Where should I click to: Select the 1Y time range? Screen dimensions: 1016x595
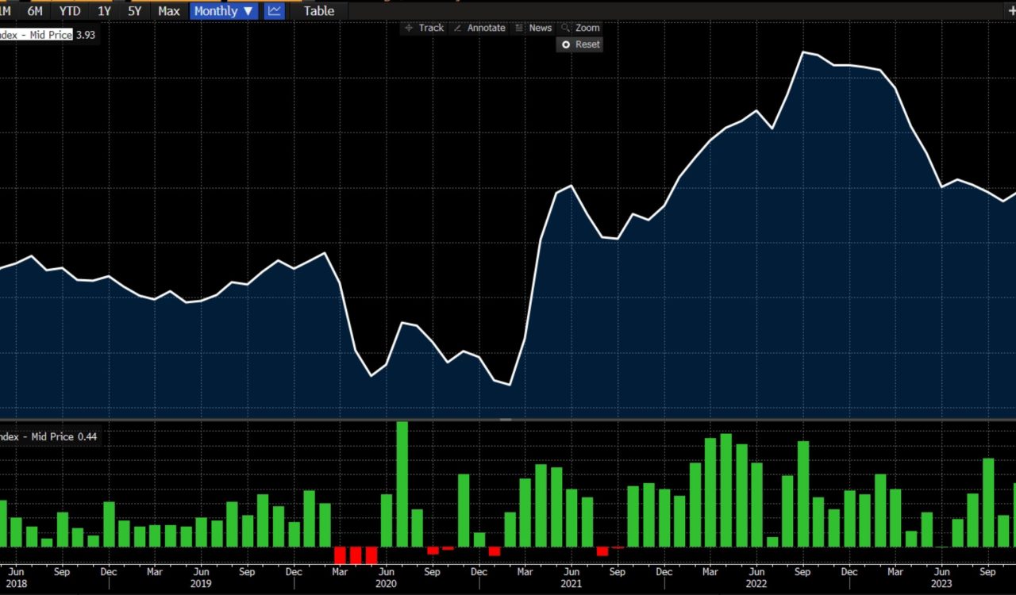(x=104, y=11)
